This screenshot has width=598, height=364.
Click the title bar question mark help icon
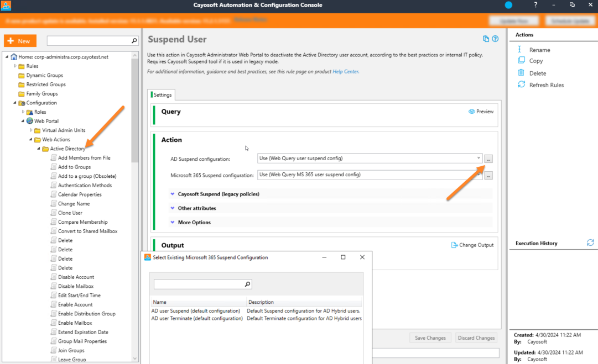click(535, 5)
